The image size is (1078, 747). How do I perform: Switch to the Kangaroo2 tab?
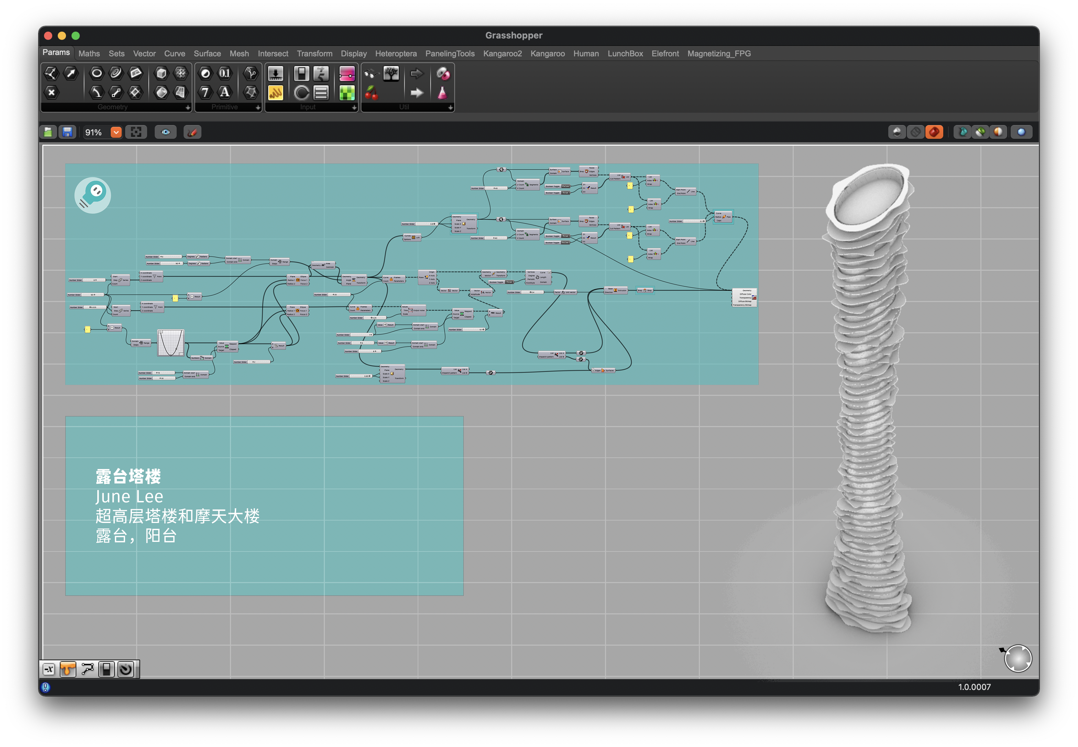(x=502, y=54)
